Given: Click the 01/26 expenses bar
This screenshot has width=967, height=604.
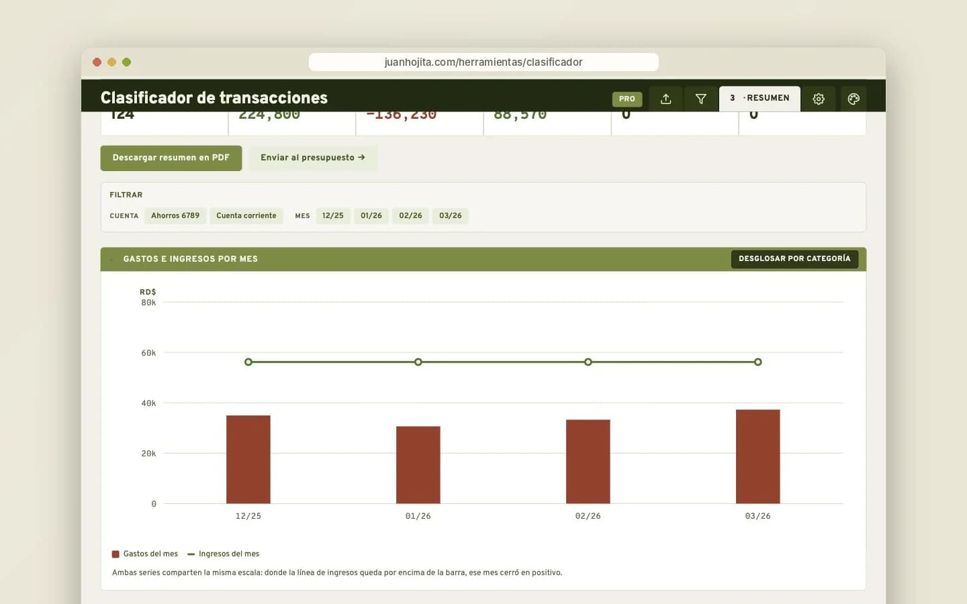Looking at the screenshot, I should pyautogui.click(x=418, y=465).
